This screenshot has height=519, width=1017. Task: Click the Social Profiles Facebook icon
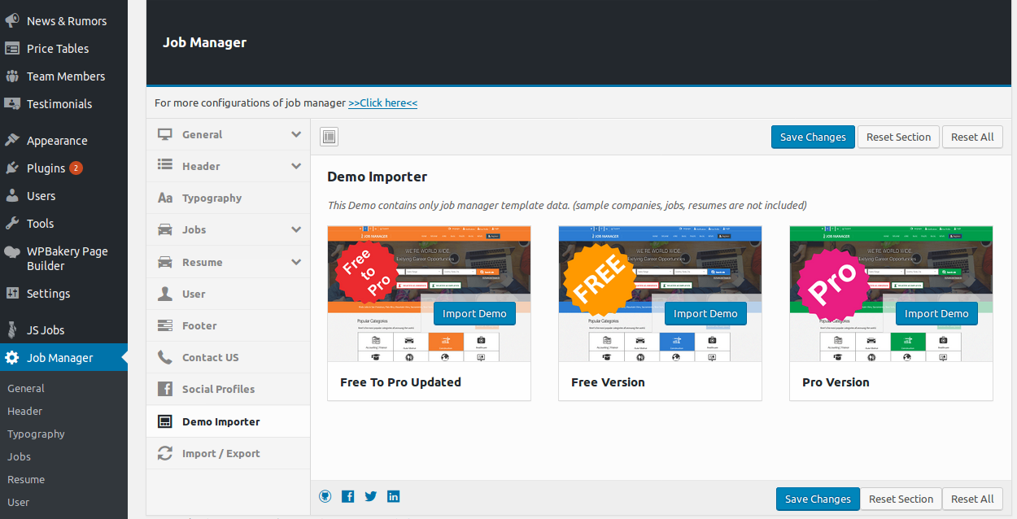(165, 389)
